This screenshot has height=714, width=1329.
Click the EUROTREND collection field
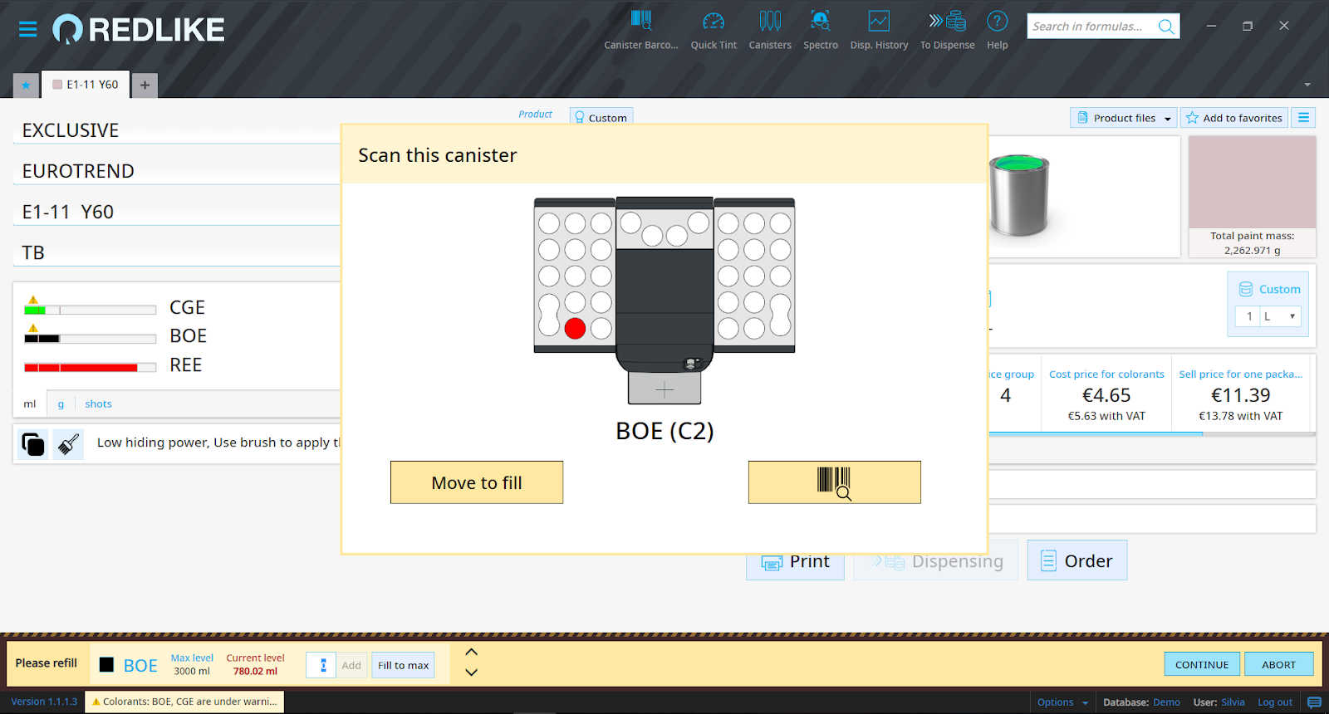177,171
